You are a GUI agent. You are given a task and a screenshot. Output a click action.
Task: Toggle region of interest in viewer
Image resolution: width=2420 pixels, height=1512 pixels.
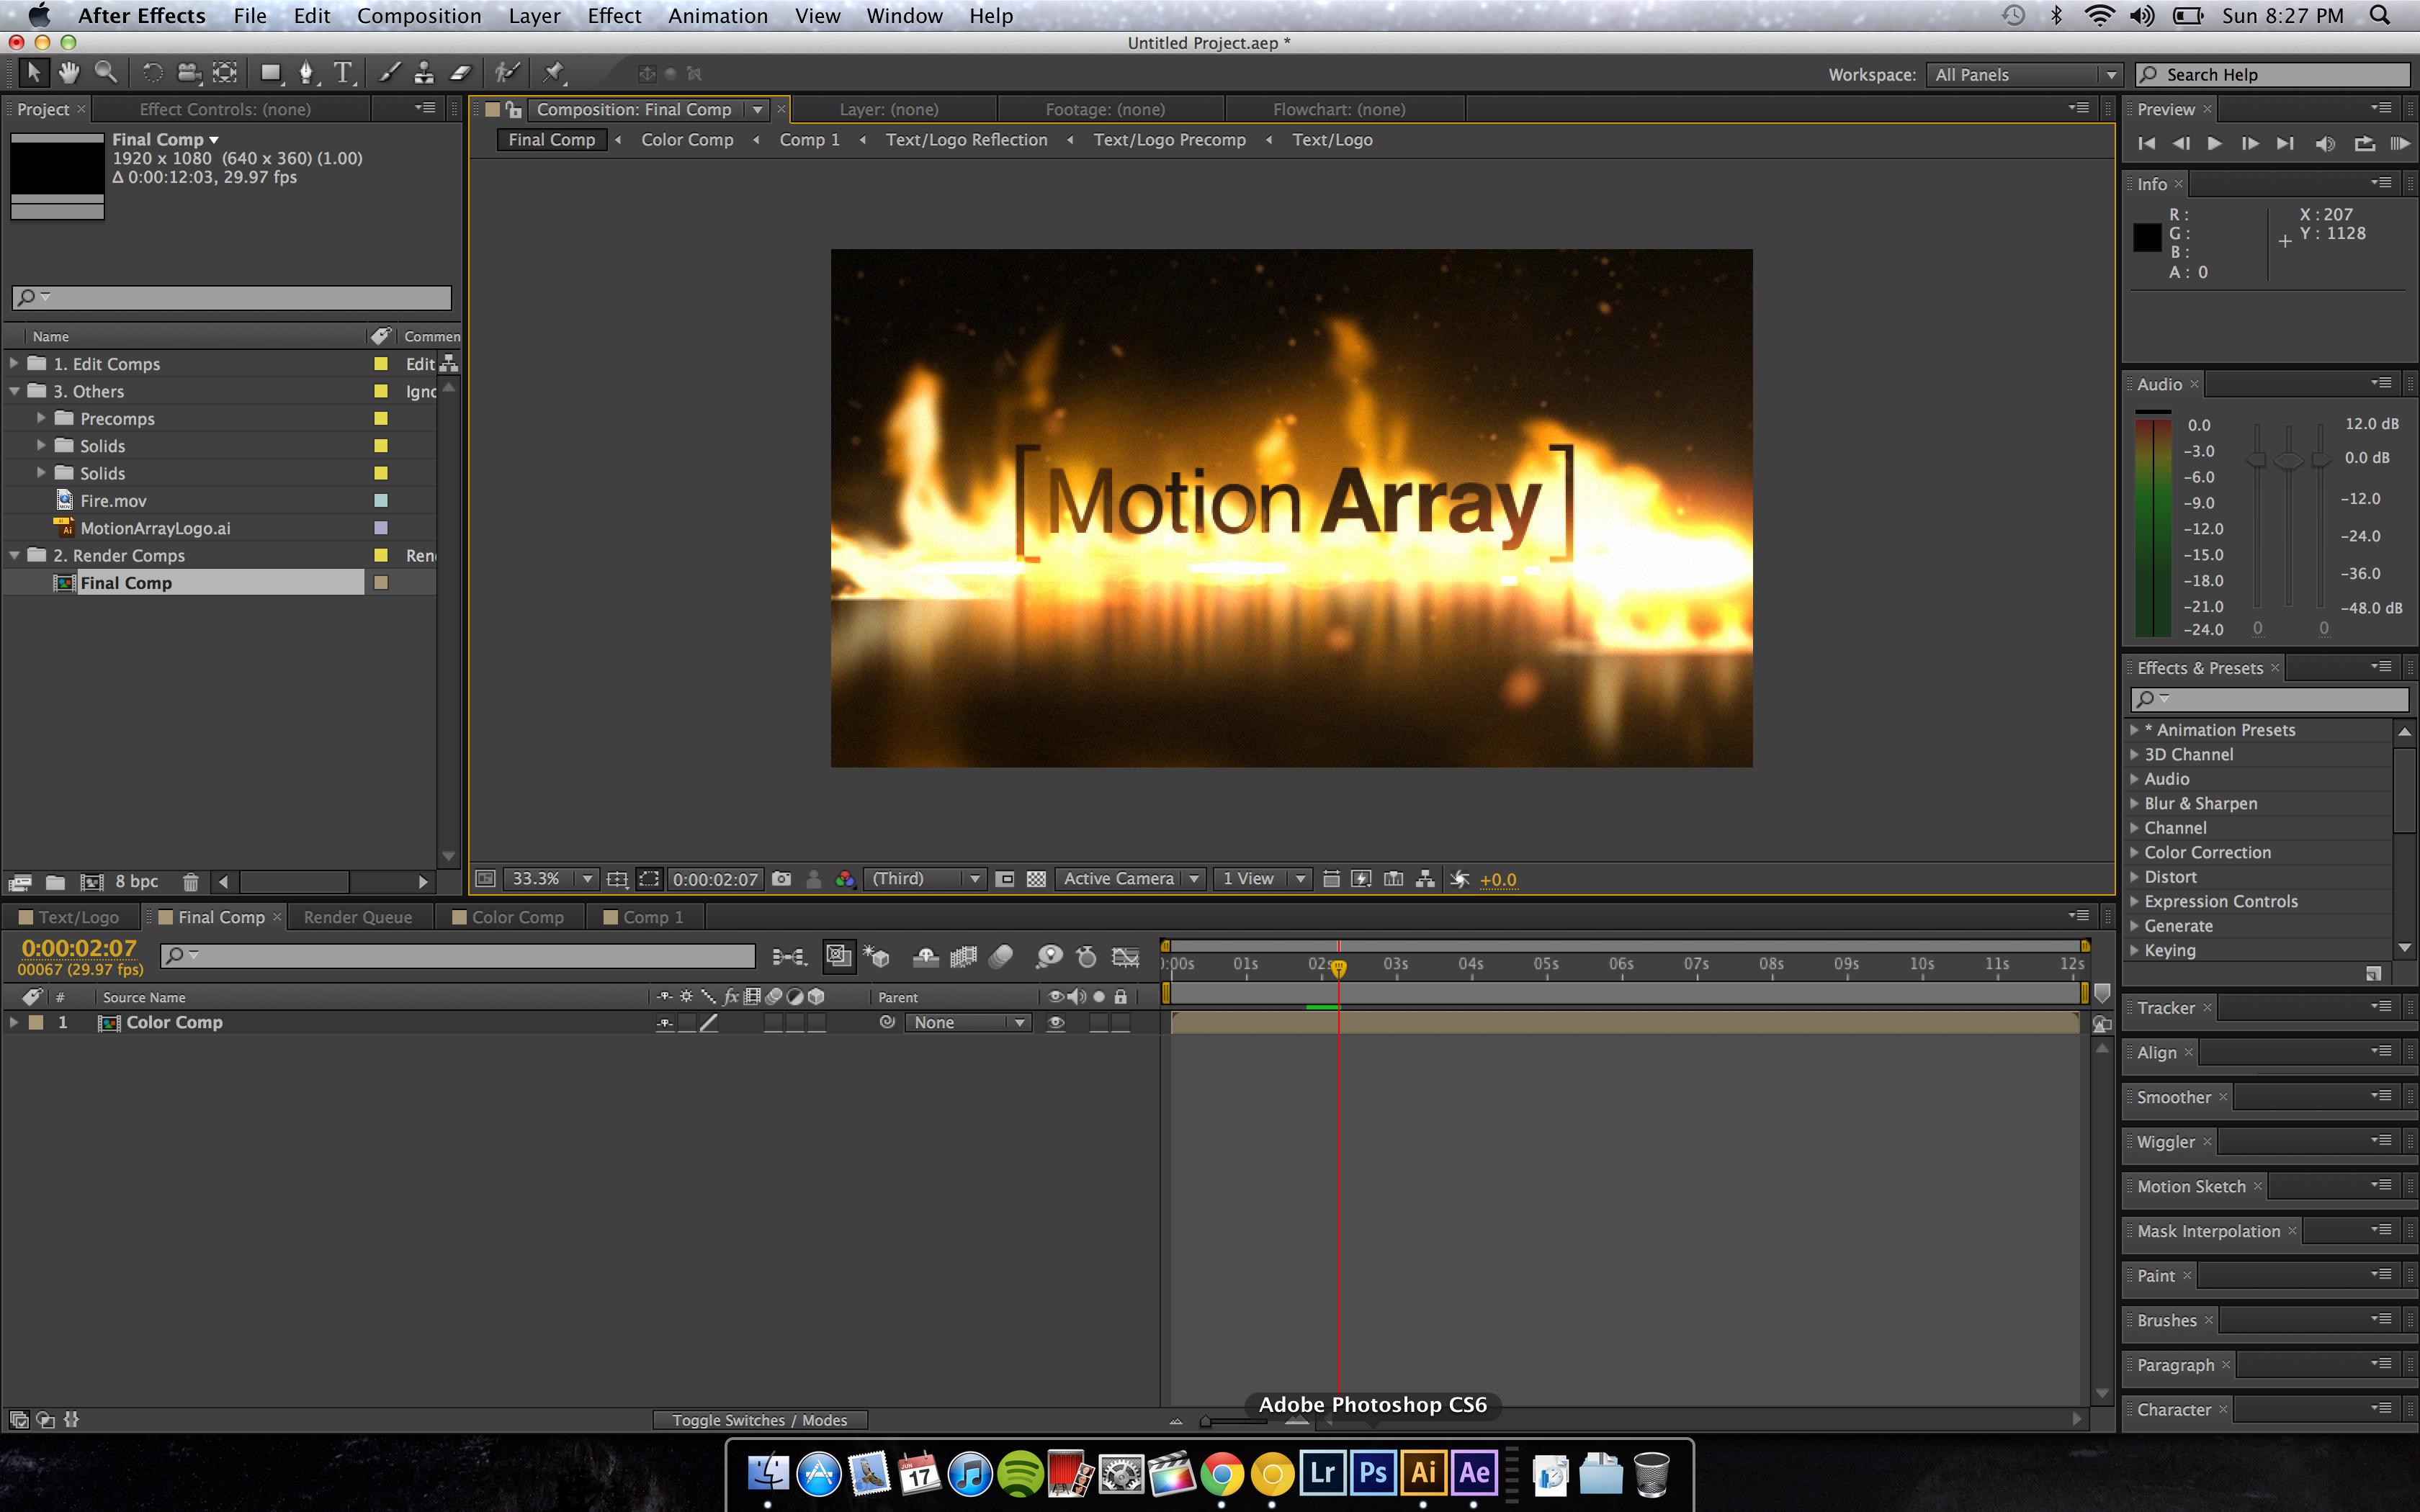coord(649,879)
